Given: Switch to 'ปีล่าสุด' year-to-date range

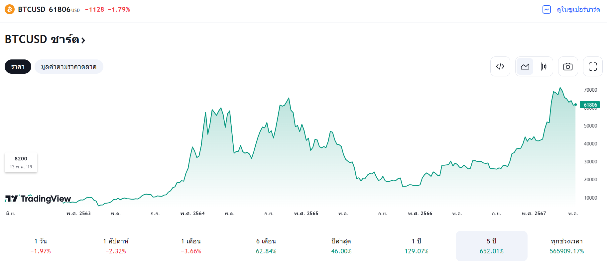Looking at the screenshot, I should pyautogui.click(x=341, y=246).
